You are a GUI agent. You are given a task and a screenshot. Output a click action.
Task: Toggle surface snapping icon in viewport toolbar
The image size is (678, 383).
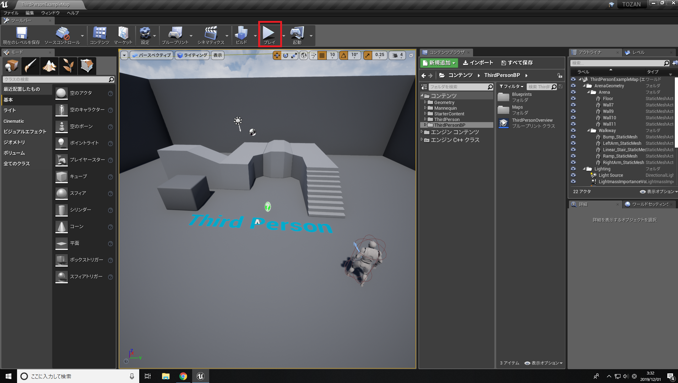(x=313, y=55)
